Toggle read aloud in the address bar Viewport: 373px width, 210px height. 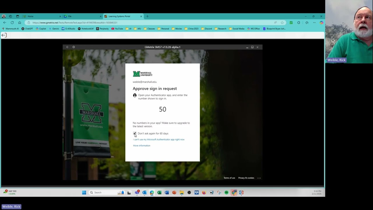click(x=275, y=22)
